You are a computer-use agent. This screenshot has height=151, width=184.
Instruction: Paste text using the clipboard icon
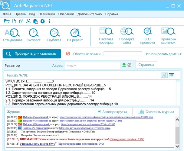point(35,21)
